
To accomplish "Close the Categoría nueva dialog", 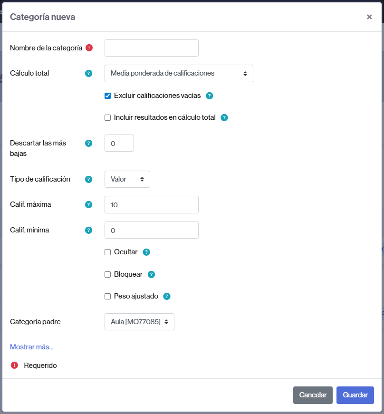I will pyautogui.click(x=369, y=17).
